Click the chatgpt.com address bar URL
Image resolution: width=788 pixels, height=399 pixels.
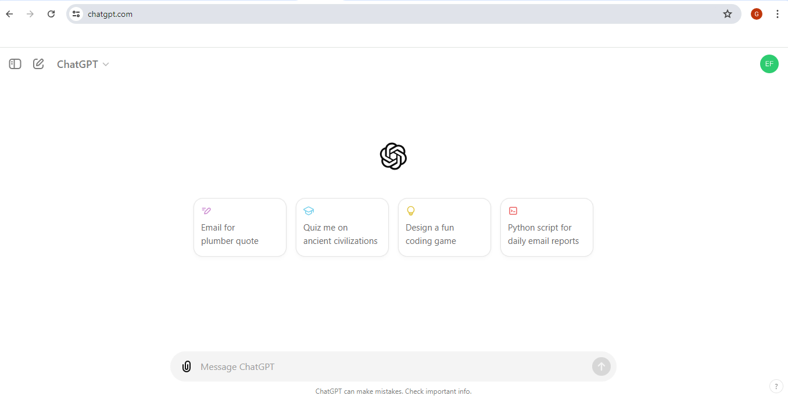click(110, 14)
